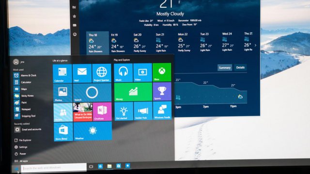Click the smiley feedback icon in Weather sidebar
The image size is (310, 174).
[75, 34]
